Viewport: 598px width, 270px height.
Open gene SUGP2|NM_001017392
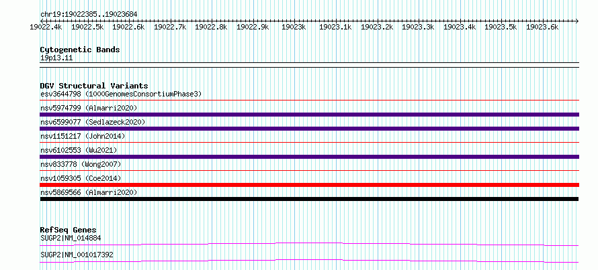[77, 255]
